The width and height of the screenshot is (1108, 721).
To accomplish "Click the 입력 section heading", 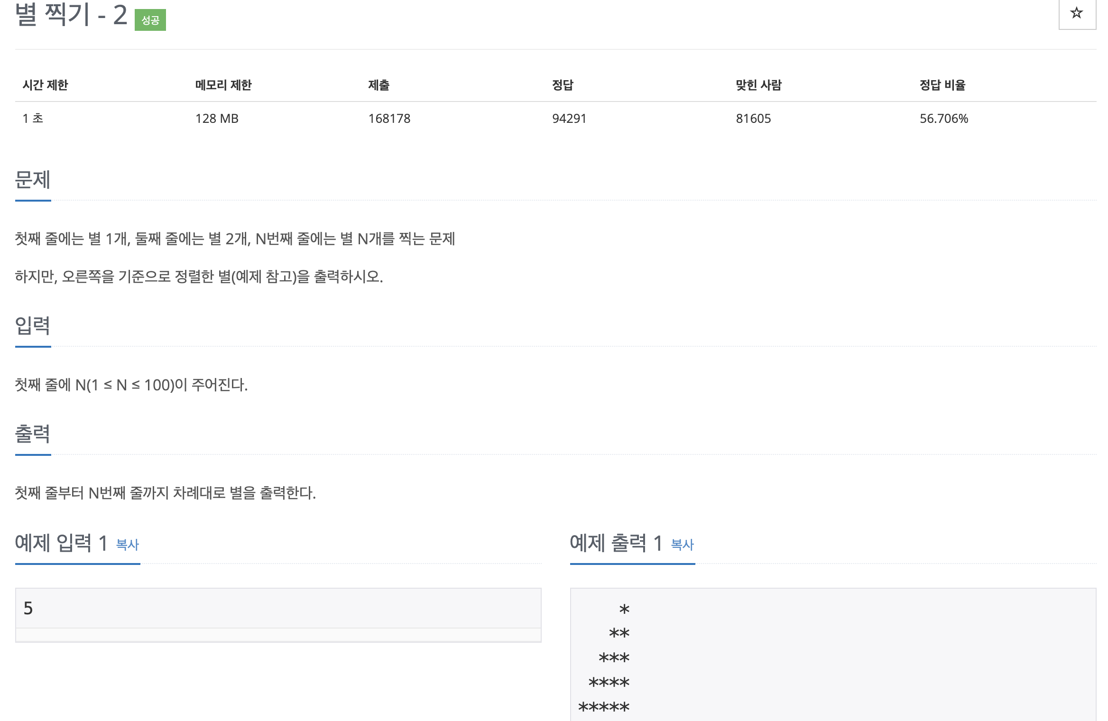I will click(33, 326).
